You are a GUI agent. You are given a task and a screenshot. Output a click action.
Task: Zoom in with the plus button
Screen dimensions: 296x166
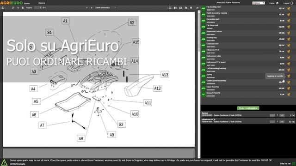pos(92,8)
